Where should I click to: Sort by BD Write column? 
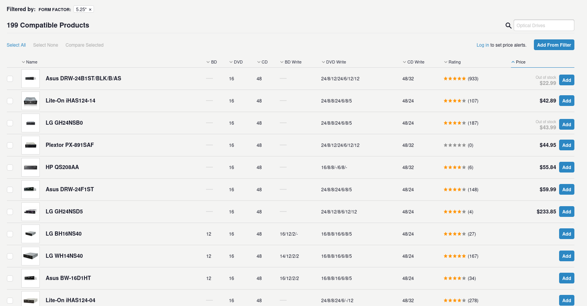[x=291, y=62]
